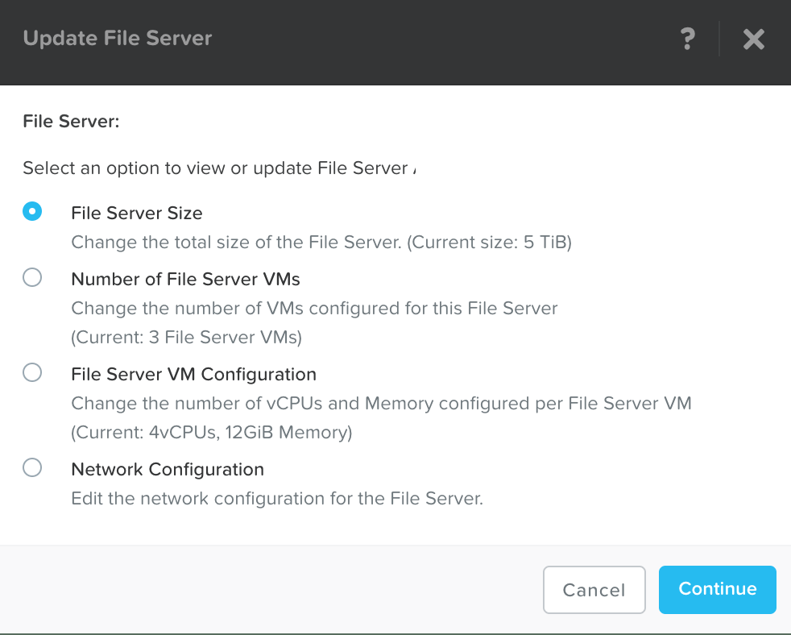This screenshot has height=635, width=791.
Task: Close the Update File Server dialog
Action: (753, 39)
